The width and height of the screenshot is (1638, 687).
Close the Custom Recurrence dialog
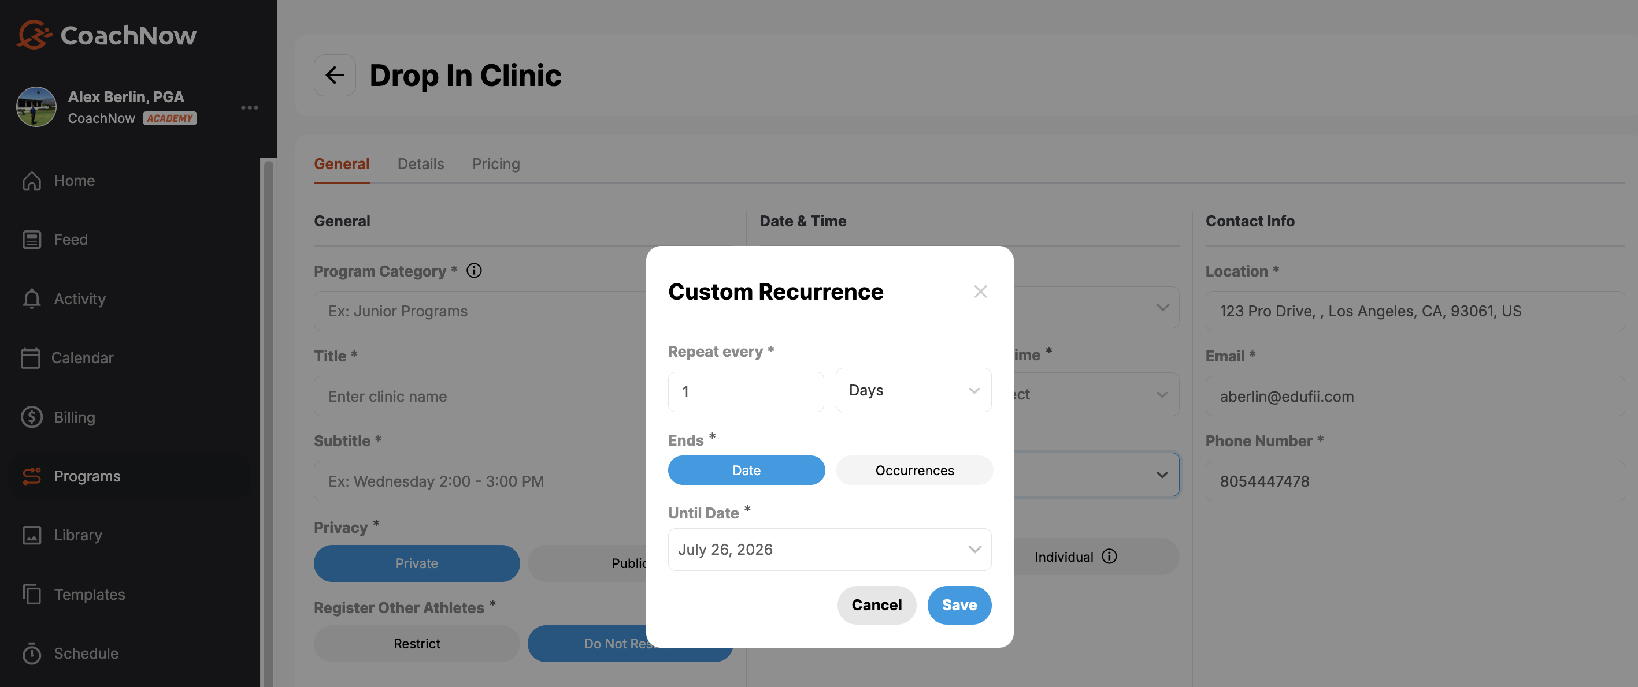(980, 292)
